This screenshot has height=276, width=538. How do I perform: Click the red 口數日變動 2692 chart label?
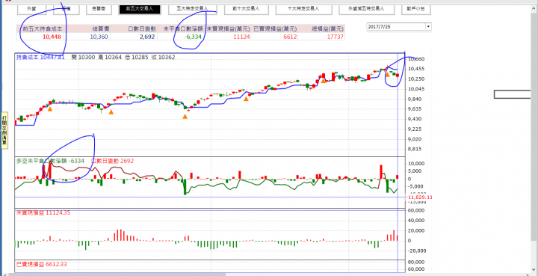click(113, 161)
